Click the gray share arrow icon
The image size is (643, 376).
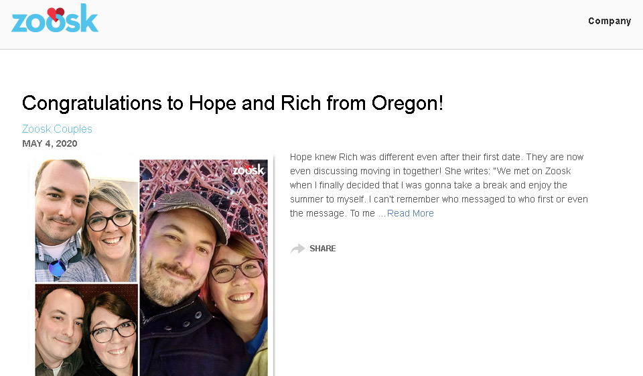tap(297, 249)
